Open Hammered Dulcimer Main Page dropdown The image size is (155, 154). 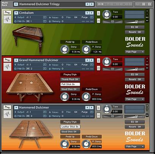(134, 146)
